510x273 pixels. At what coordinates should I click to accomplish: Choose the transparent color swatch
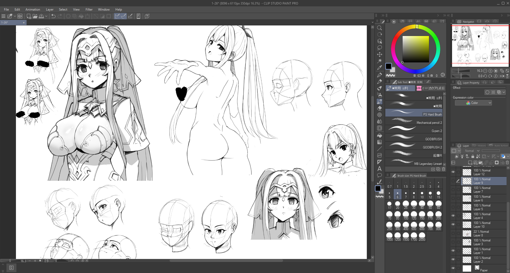390,76
